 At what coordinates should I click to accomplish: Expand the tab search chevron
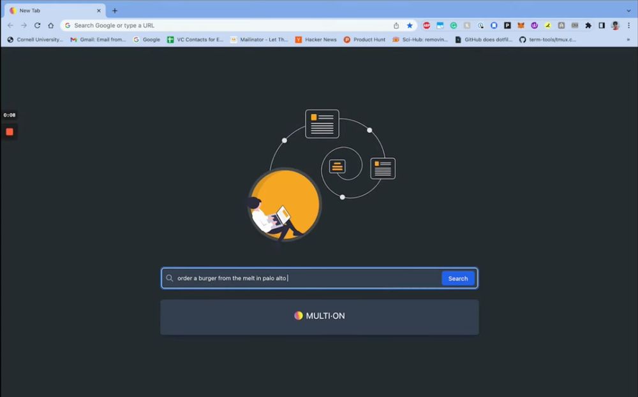point(628,11)
